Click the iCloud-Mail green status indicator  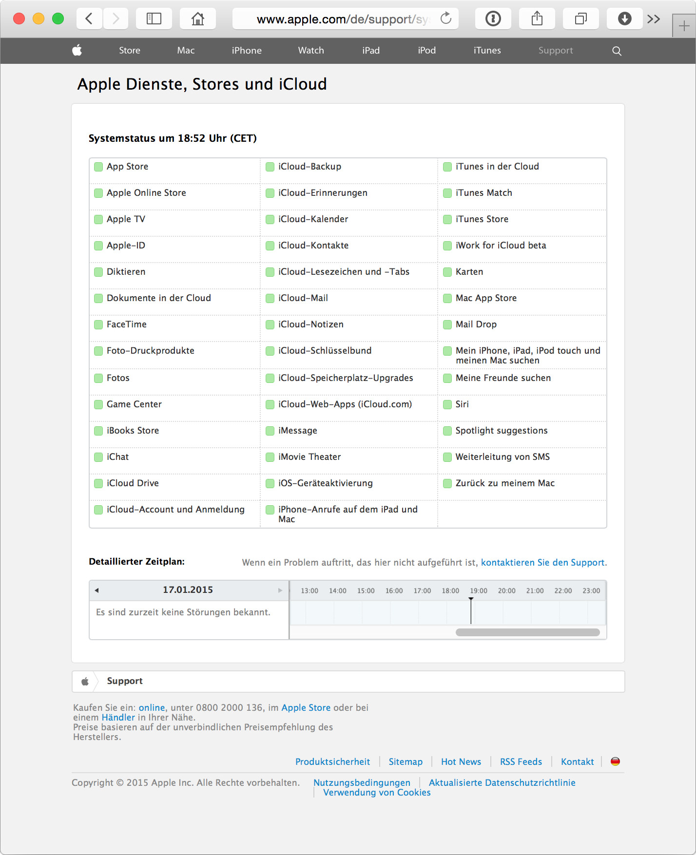(x=270, y=298)
